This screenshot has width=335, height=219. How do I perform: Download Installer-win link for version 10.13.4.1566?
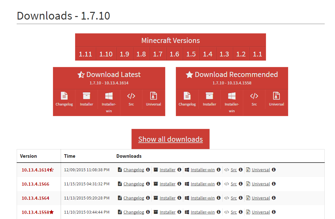coord(202,184)
